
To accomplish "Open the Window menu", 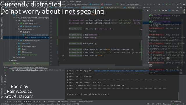I will click(x=70, y=1).
